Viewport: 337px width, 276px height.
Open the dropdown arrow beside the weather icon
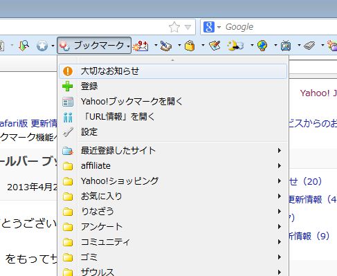tap(252, 45)
